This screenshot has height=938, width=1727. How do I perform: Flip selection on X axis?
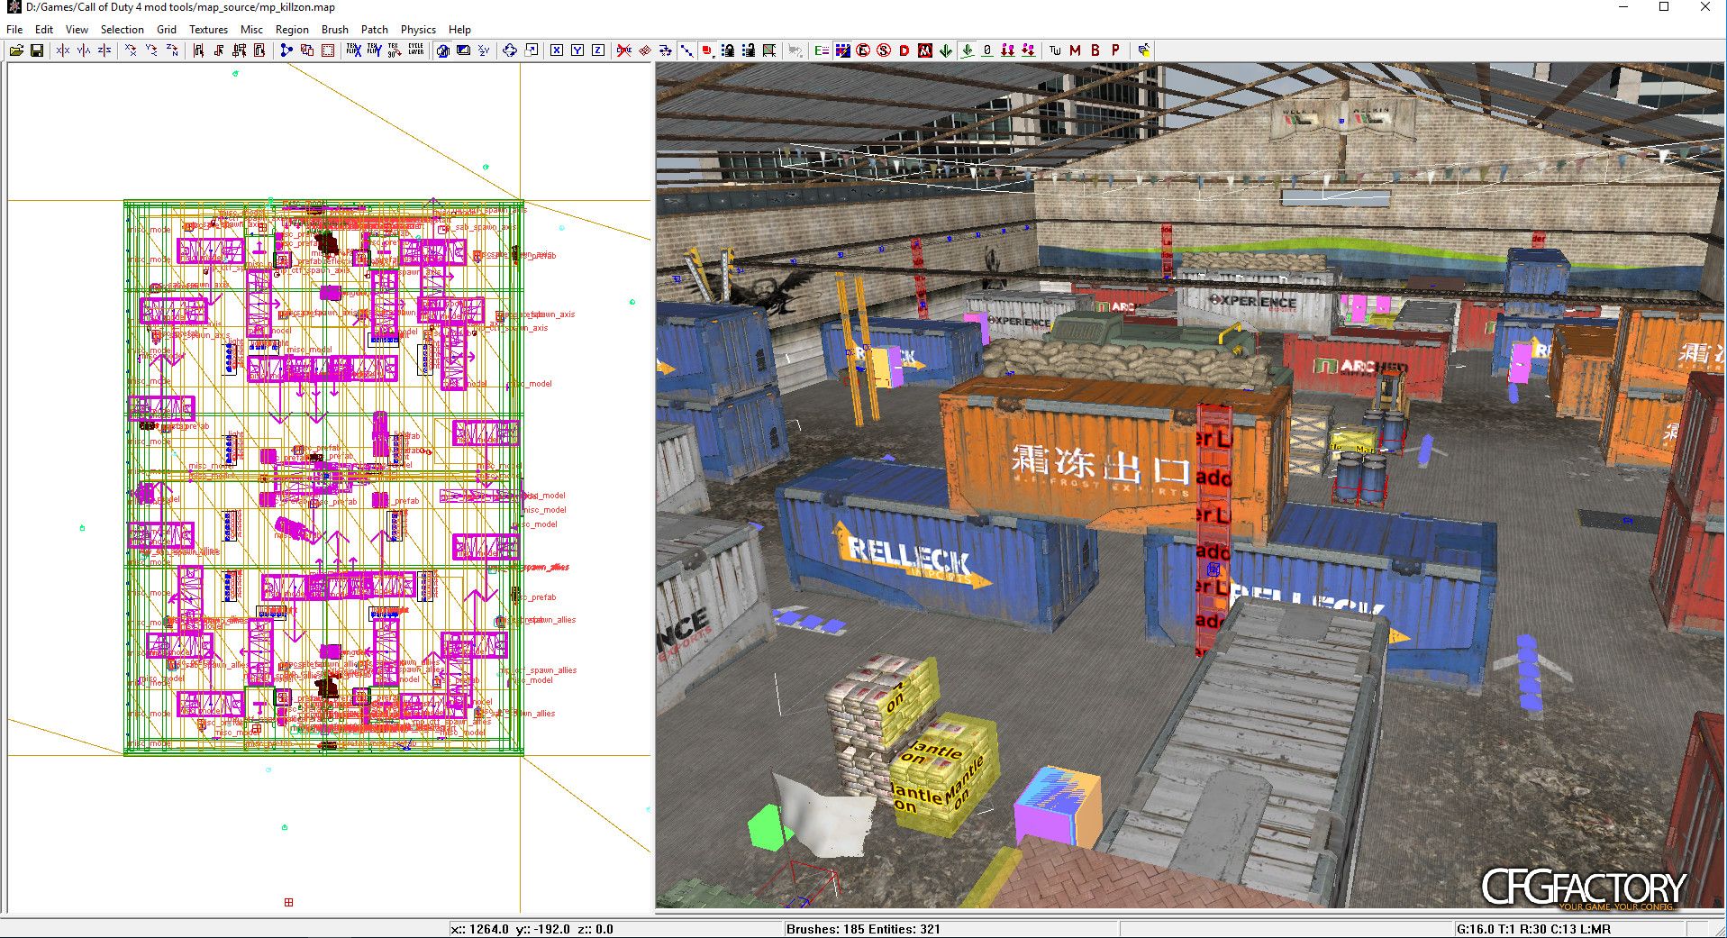click(x=63, y=50)
